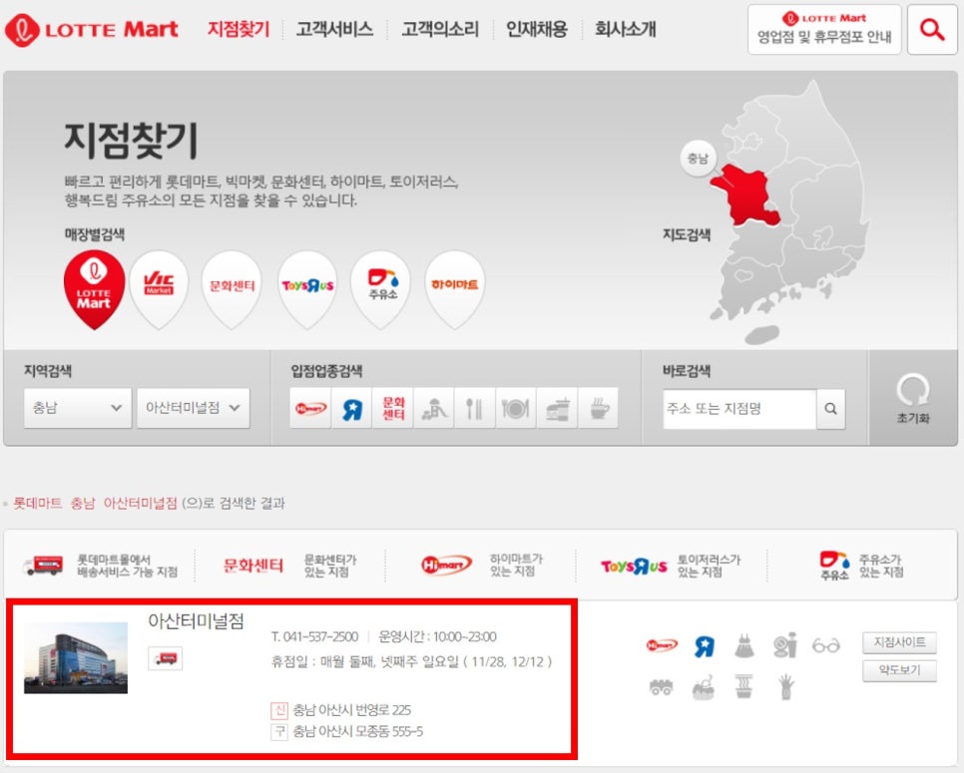This screenshot has width=964, height=773.
Task: Select the 주유소 gas station pin
Action: point(382,289)
